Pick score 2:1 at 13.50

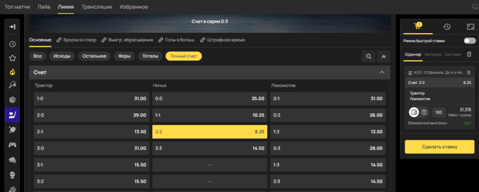pyautogui.click(x=92, y=132)
